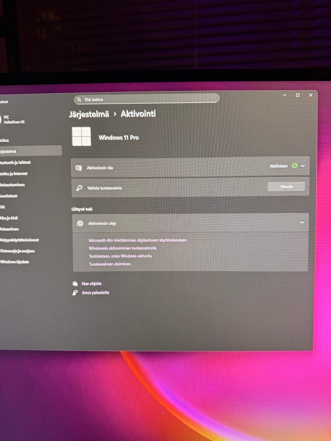This screenshot has width=331, height=441.
Task: Open Tuoteavaimen etsiminen link
Action: [x=110, y=264]
